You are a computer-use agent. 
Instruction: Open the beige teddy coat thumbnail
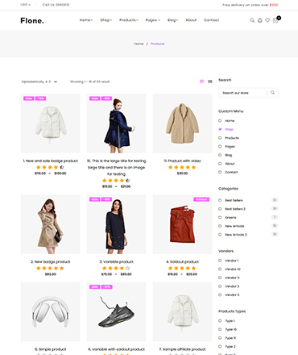pos(182,123)
